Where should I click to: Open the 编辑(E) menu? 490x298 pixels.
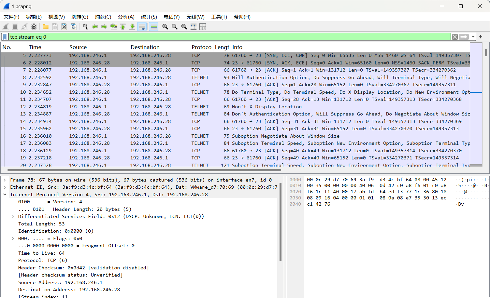34,17
